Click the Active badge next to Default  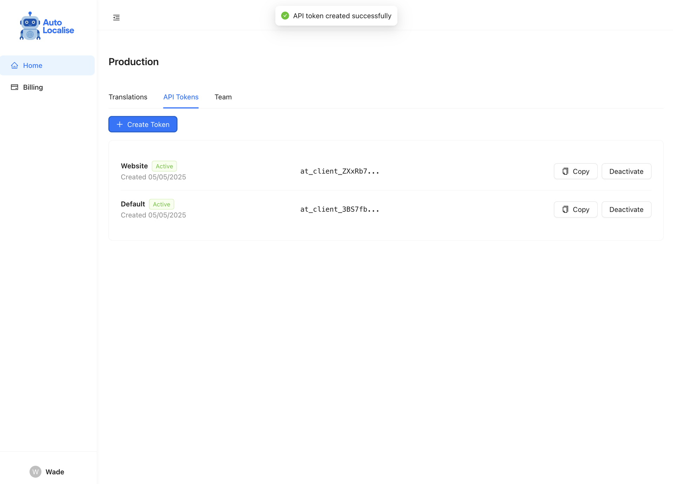[x=161, y=204]
